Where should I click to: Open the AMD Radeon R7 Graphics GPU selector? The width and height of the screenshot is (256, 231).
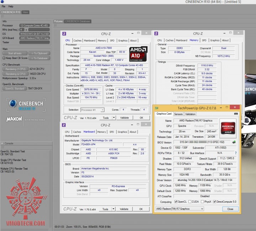click(180, 209)
